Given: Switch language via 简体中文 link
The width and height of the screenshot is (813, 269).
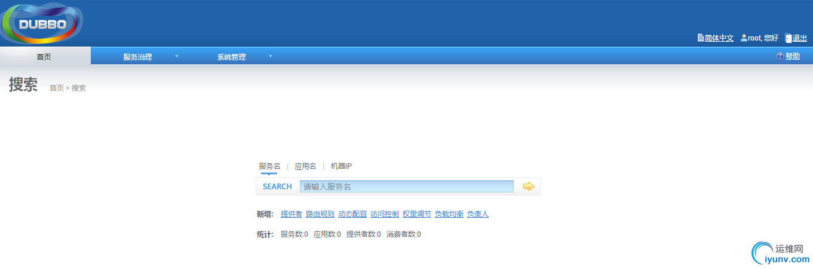Looking at the screenshot, I should 719,38.
